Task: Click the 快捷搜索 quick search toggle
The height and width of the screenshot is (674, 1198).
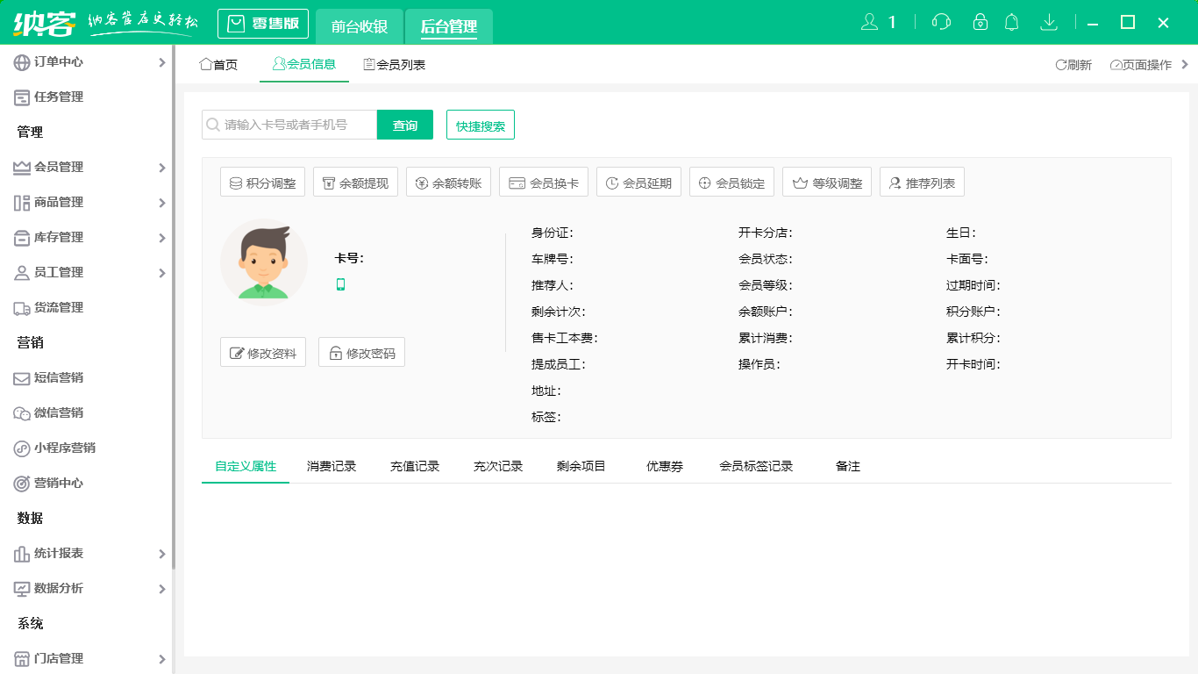Action: coord(480,125)
